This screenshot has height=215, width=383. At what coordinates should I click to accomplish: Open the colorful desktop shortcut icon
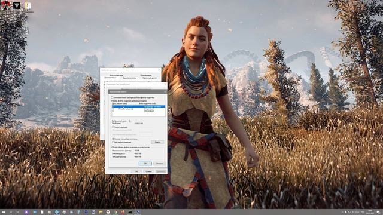coord(5,5)
